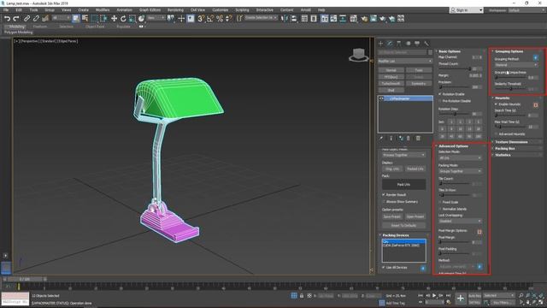Switch to the Display command panel

[417, 44]
